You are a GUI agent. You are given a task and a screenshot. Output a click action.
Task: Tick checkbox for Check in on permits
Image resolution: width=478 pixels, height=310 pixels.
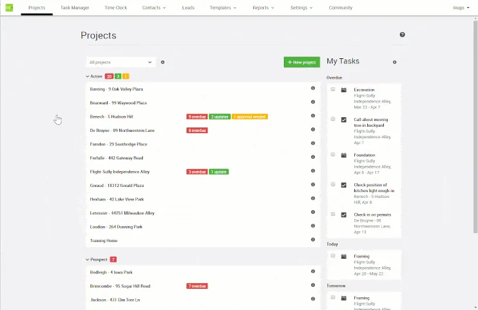coord(333,215)
